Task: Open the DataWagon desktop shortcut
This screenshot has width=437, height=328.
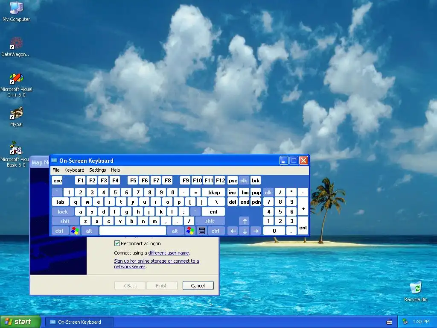Action: pos(16,47)
